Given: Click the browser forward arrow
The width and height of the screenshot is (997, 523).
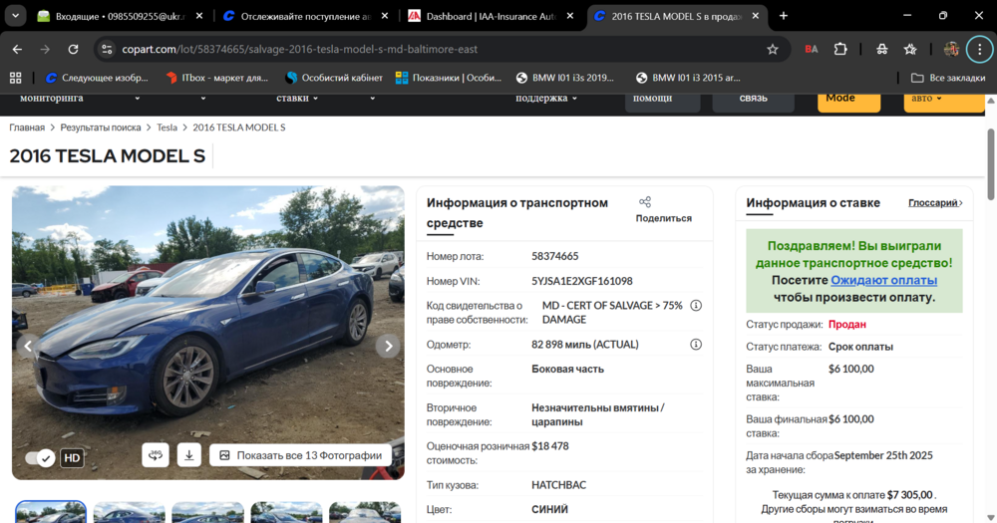Looking at the screenshot, I should coord(45,49).
